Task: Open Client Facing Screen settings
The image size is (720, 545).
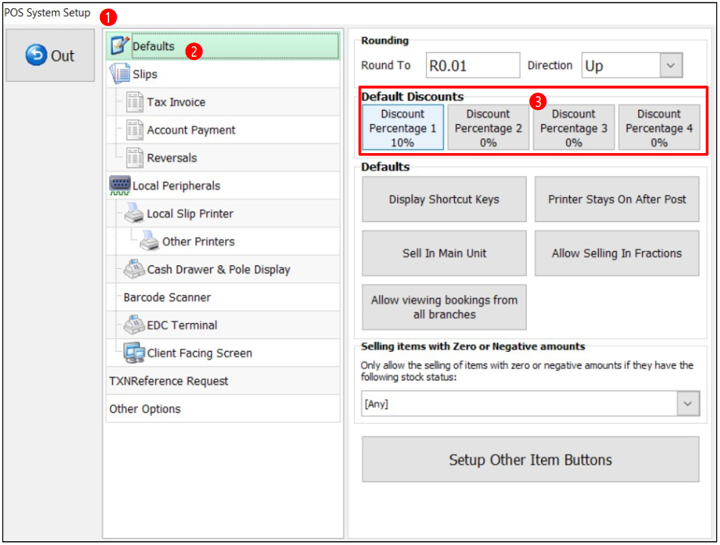Action: click(x=223, y=353)
